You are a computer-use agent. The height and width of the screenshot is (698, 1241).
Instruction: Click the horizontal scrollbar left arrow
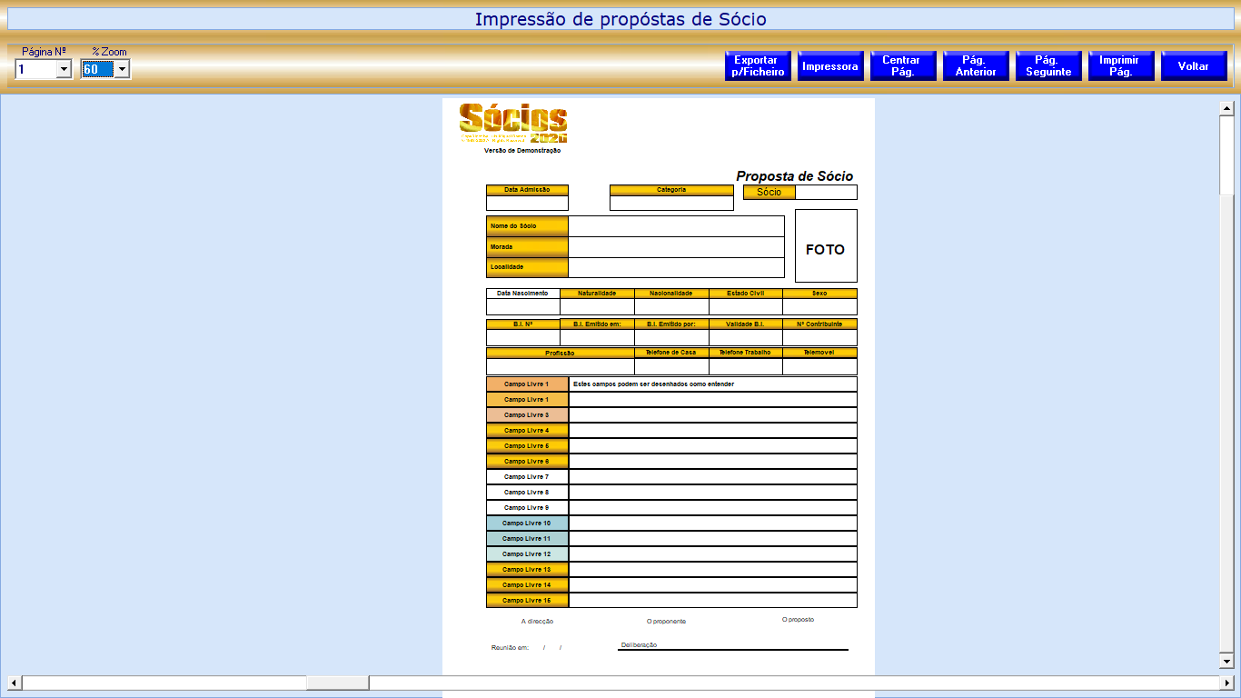15,683
